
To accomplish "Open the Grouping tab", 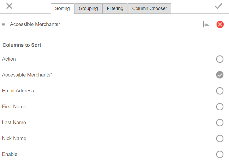I will click(88, 8).
